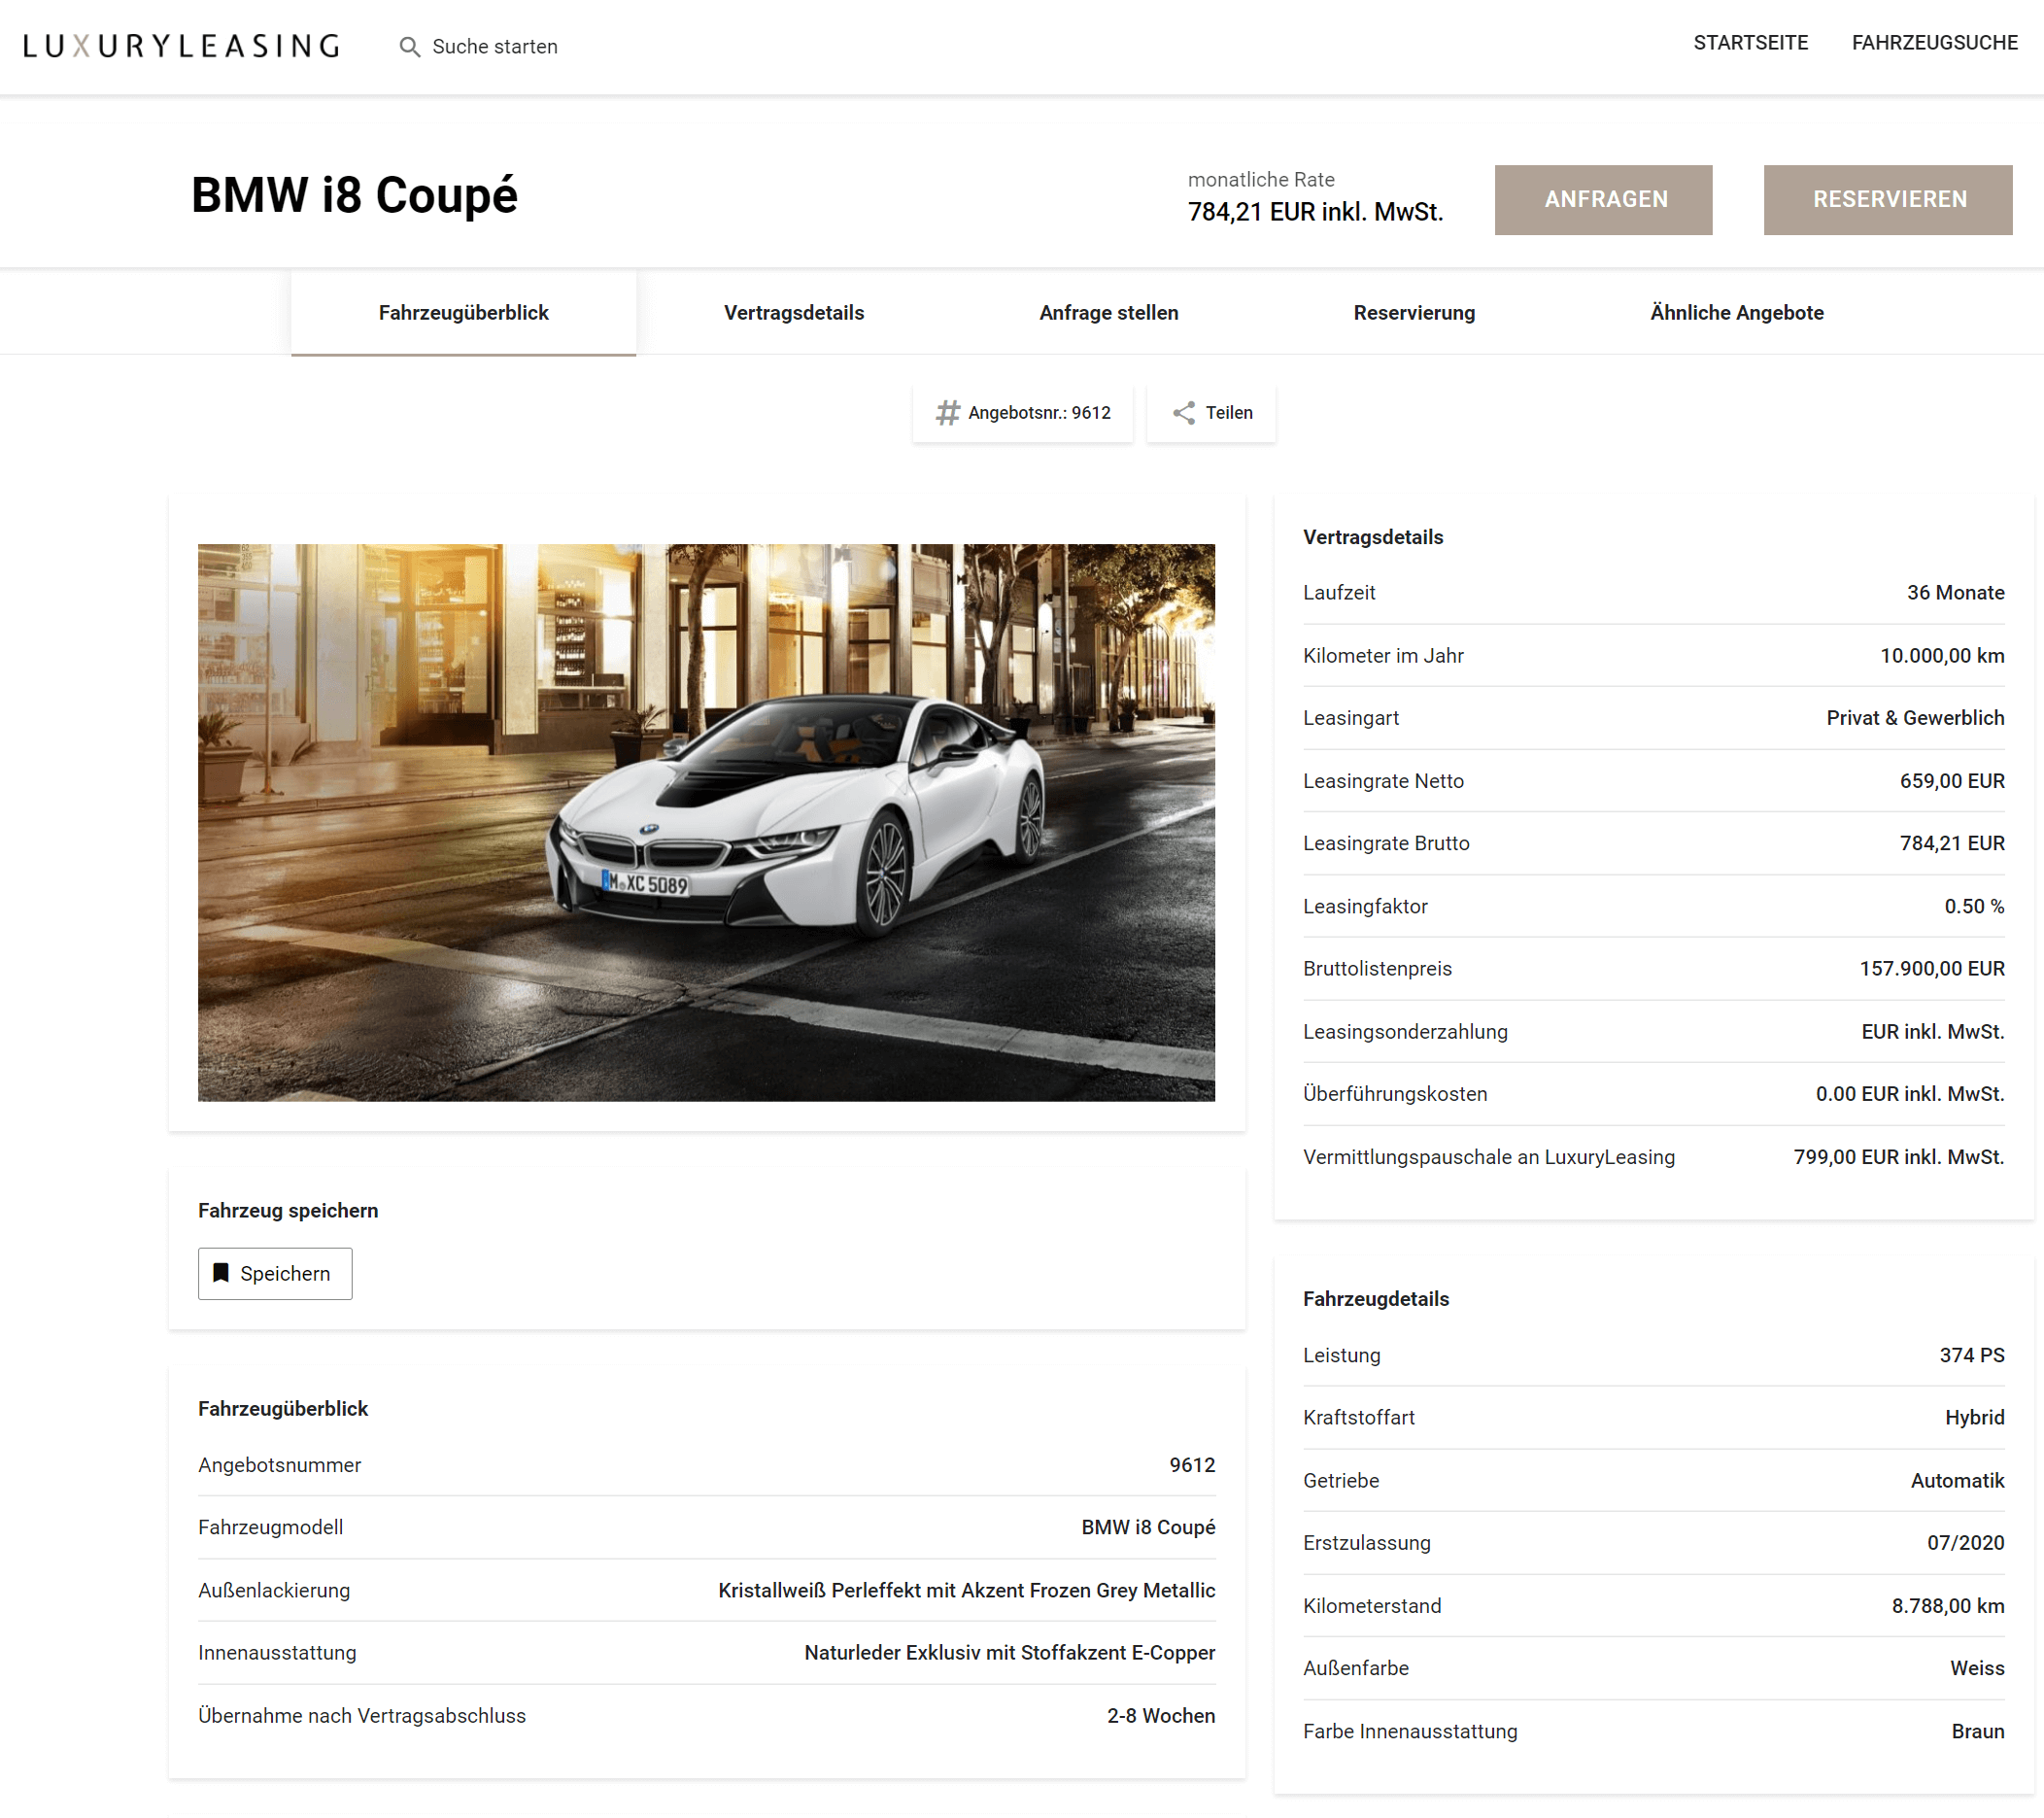This screenshot has width=2044, height=1818.
Task: Click the Speichern button to save vehicle
Action: pos(275,1273)
